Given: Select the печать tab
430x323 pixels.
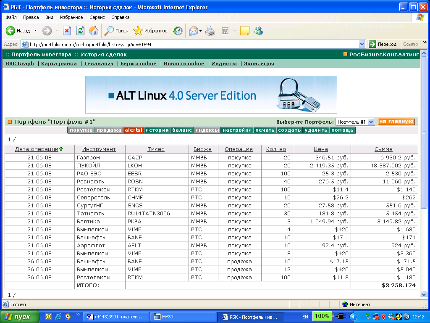Looking at the screenshot, I should (265, 130).
